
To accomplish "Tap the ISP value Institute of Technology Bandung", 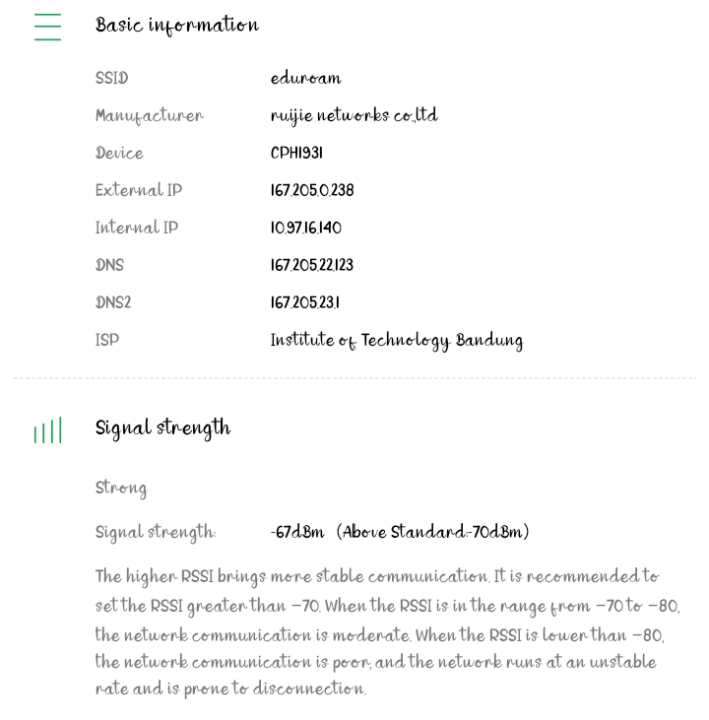I will 397,341.
